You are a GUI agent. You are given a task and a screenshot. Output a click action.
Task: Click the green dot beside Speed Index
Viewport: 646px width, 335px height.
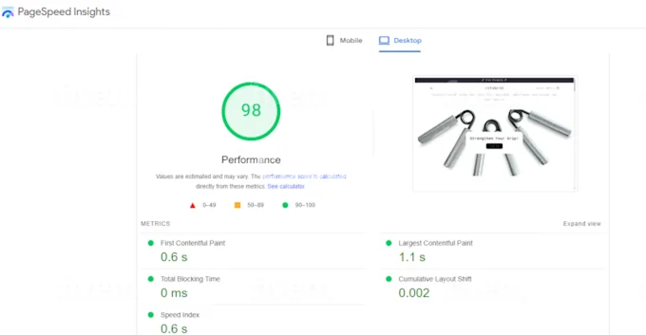click(151, 315)
